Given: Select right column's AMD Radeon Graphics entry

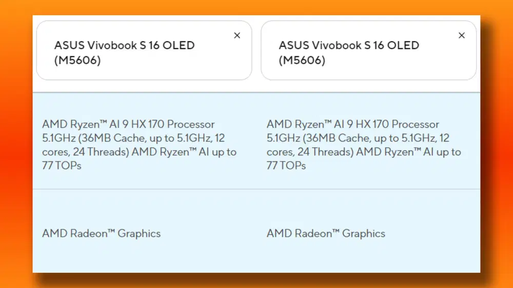Looking at the screenshot, I should pyautogui.click(x=326, y=234).
